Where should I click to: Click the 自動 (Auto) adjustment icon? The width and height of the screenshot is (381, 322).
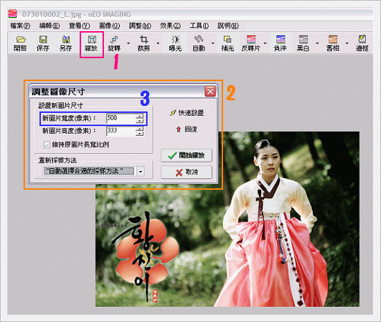point(199,44)
